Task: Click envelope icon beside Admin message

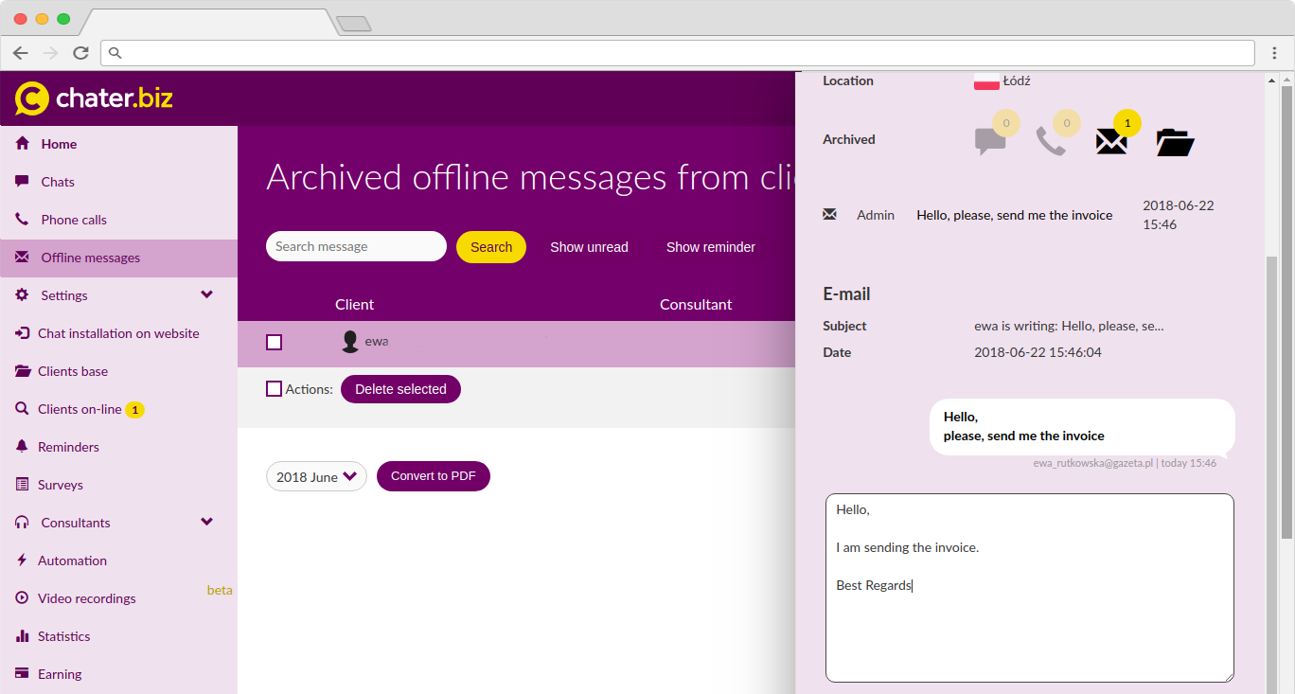Action: [830, 214]
